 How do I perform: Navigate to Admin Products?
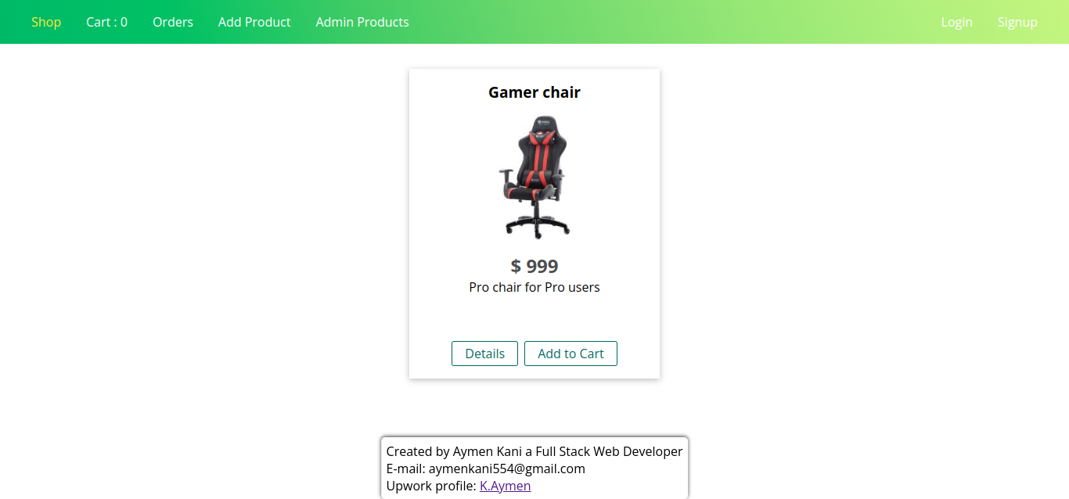362,22
